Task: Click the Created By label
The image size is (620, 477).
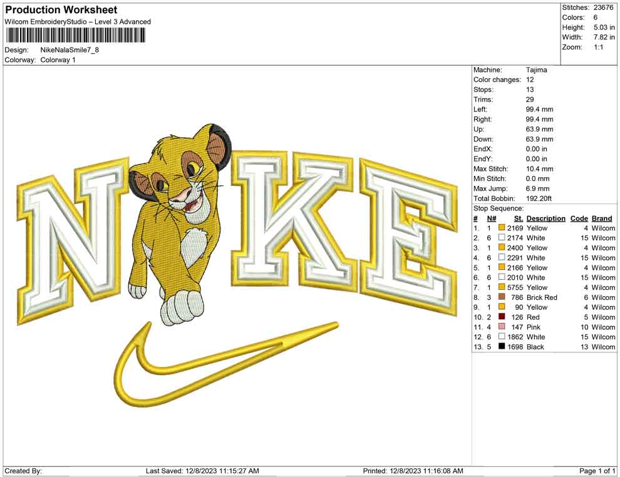Action: point(23,471)
